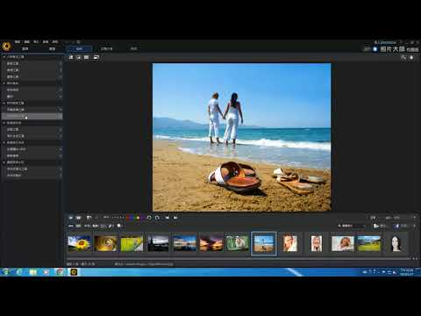421x316 pixels.
Task: Click the last view-mode icon above the photo
Action: click(96, 57)
